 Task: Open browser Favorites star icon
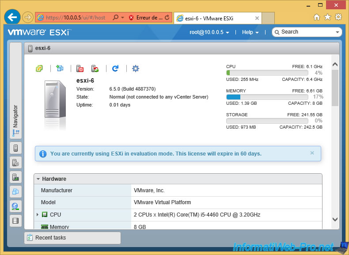click(x=327, y=17)
